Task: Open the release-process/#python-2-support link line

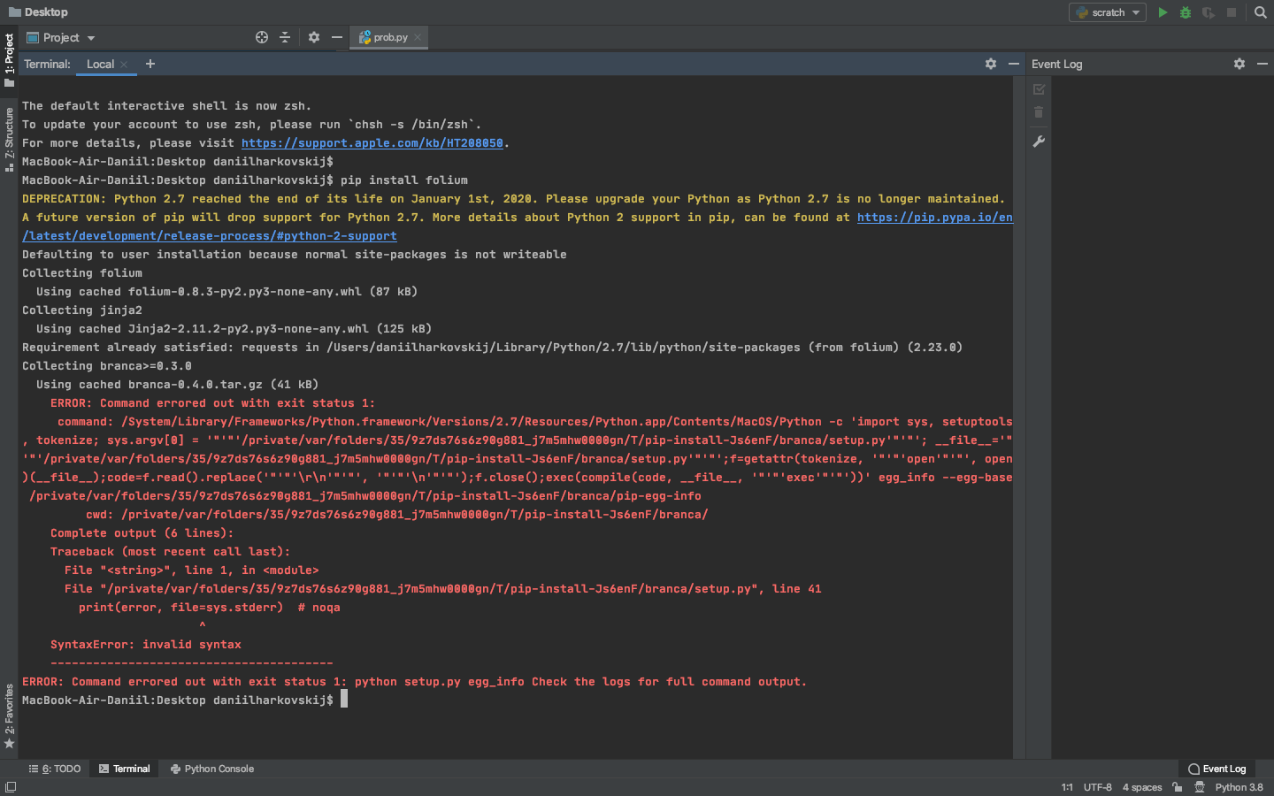Action: point(210,236)
